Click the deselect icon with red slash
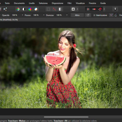The image size is (122, 122). (x=54, y=9)
